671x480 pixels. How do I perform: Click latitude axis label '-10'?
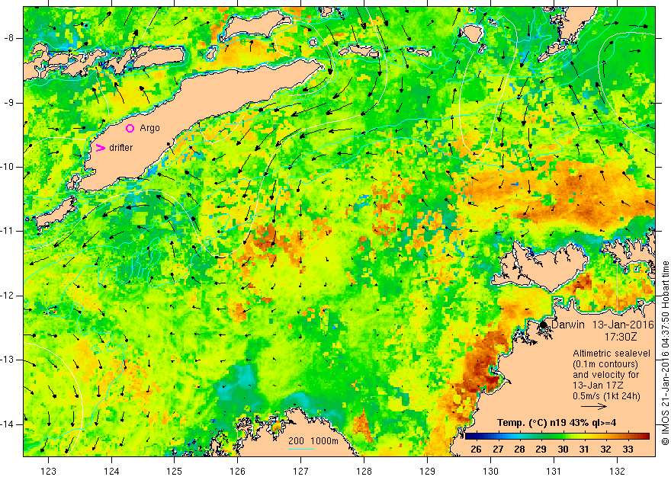click(6, 167)
